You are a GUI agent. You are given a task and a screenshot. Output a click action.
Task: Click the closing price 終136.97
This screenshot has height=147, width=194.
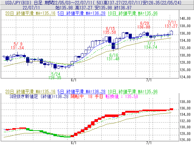coord(123,8)
